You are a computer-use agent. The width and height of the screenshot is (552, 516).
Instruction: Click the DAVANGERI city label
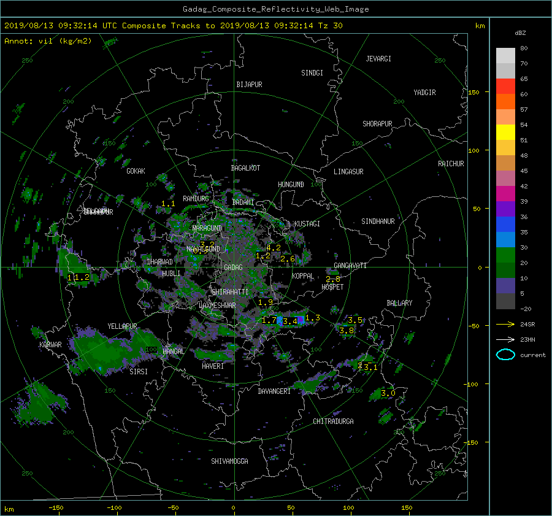click(274, 391)
